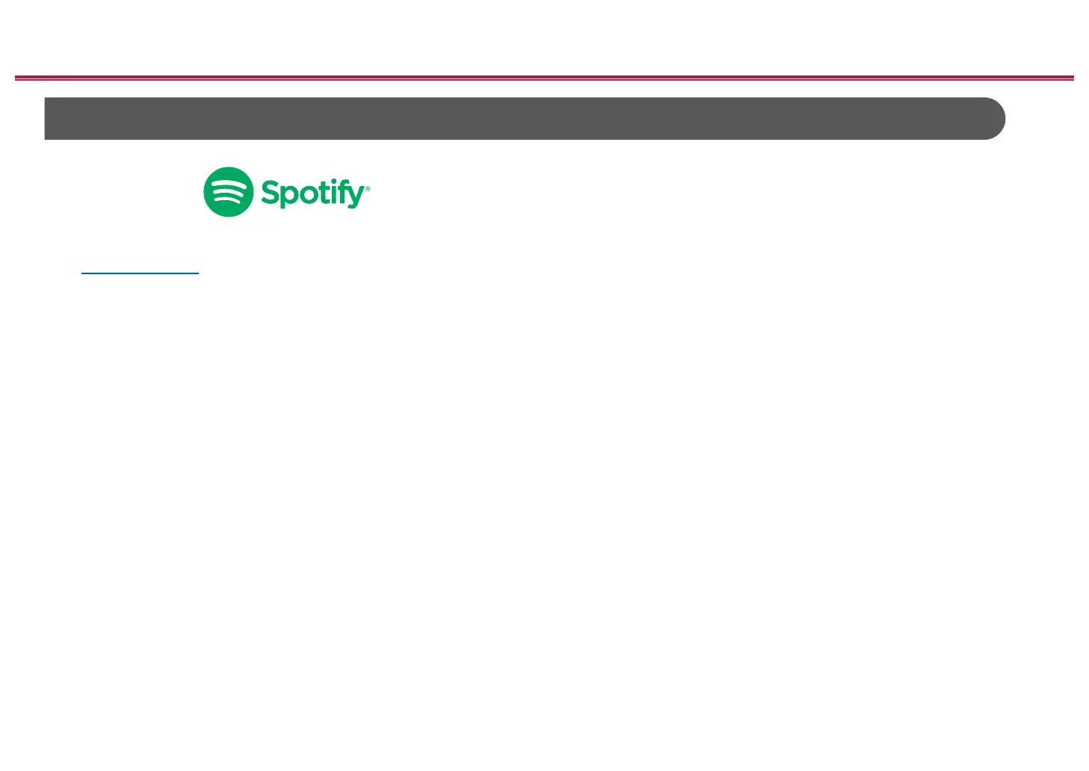Click the sound-wave stripes inside Spotify logo
The image size is (1089, 771).
pyautogui.click(x=229, y=192)
